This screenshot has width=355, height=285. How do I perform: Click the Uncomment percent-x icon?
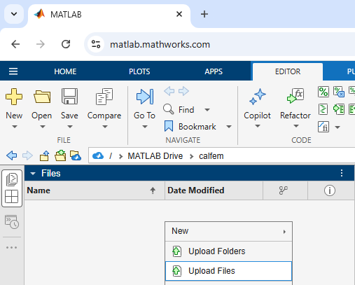pos(339,92)
